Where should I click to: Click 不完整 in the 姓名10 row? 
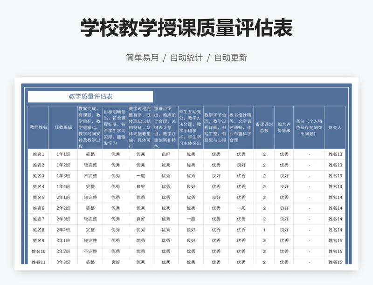click(90, 252)
